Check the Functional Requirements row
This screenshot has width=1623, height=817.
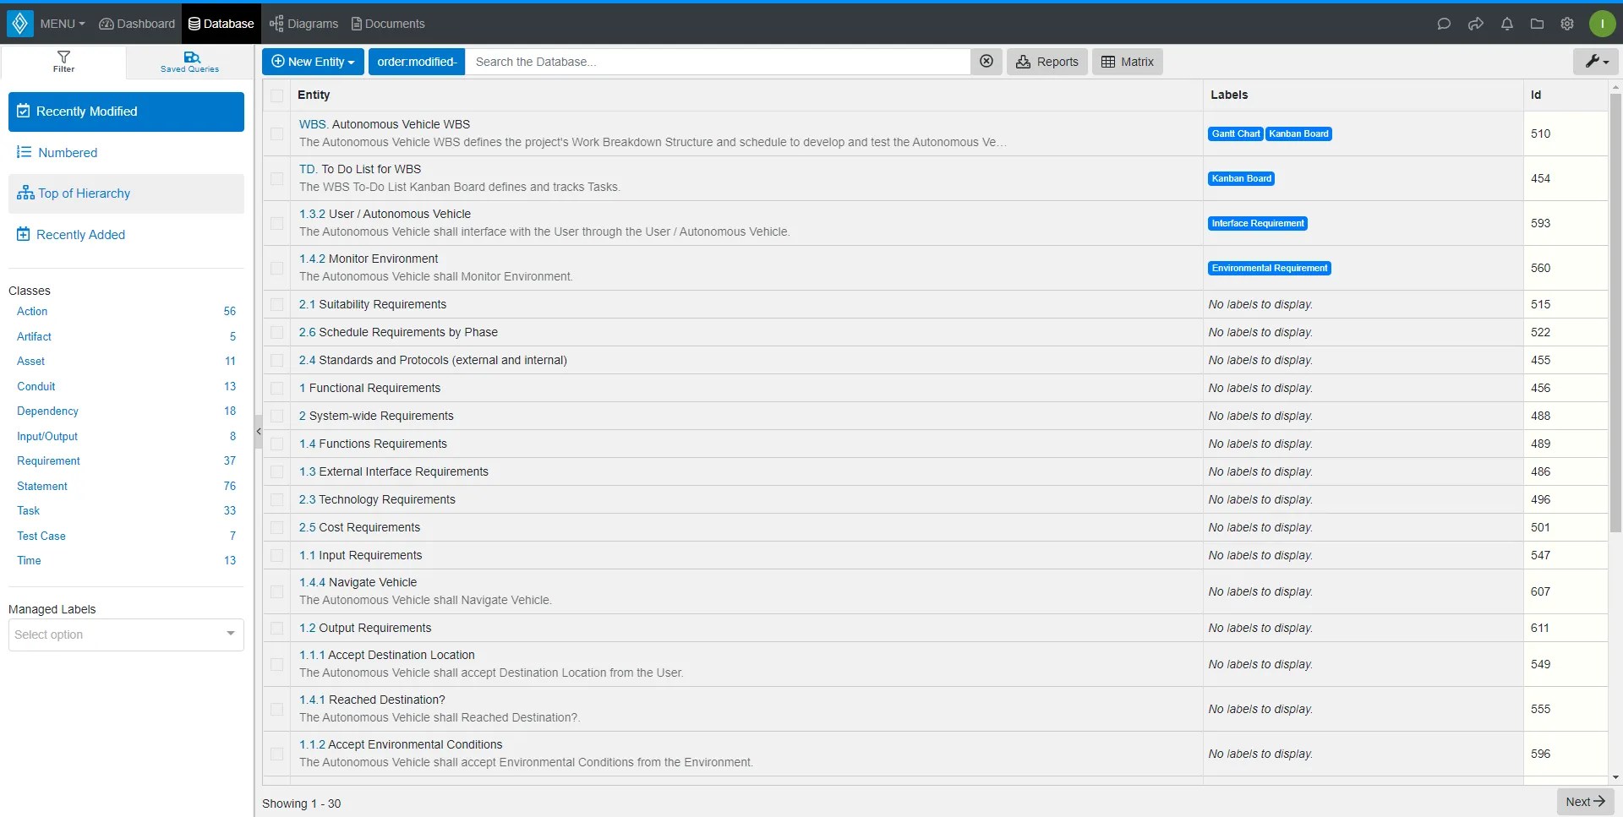(x=276, y=388)
